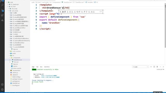Open shims-vue.d.ts file
Screen dimensions: 166x93
[x=17, y=68]
